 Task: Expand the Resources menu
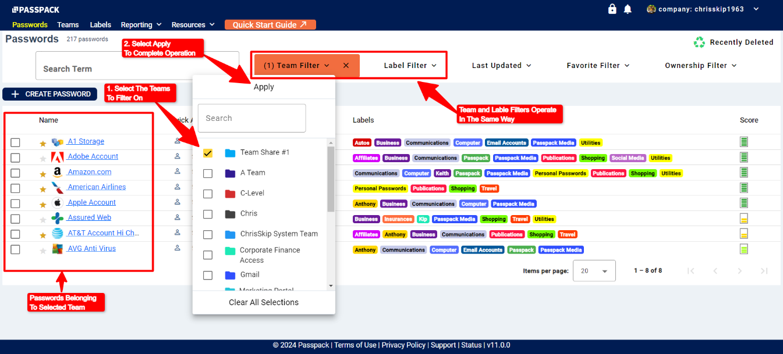coord(193,25)
